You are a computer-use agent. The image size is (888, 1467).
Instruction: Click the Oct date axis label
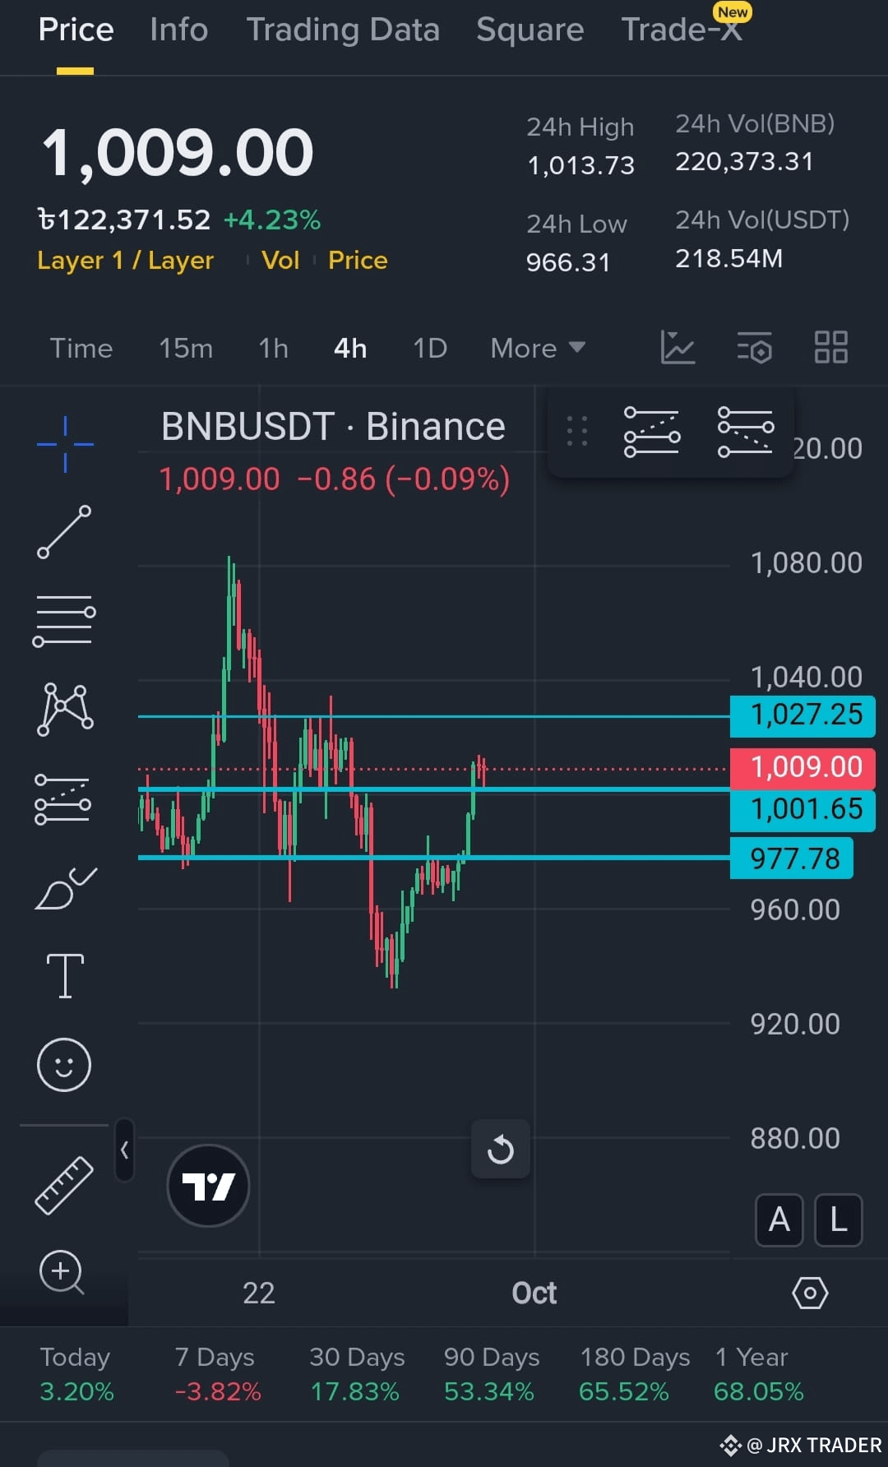pos(534,1293)
